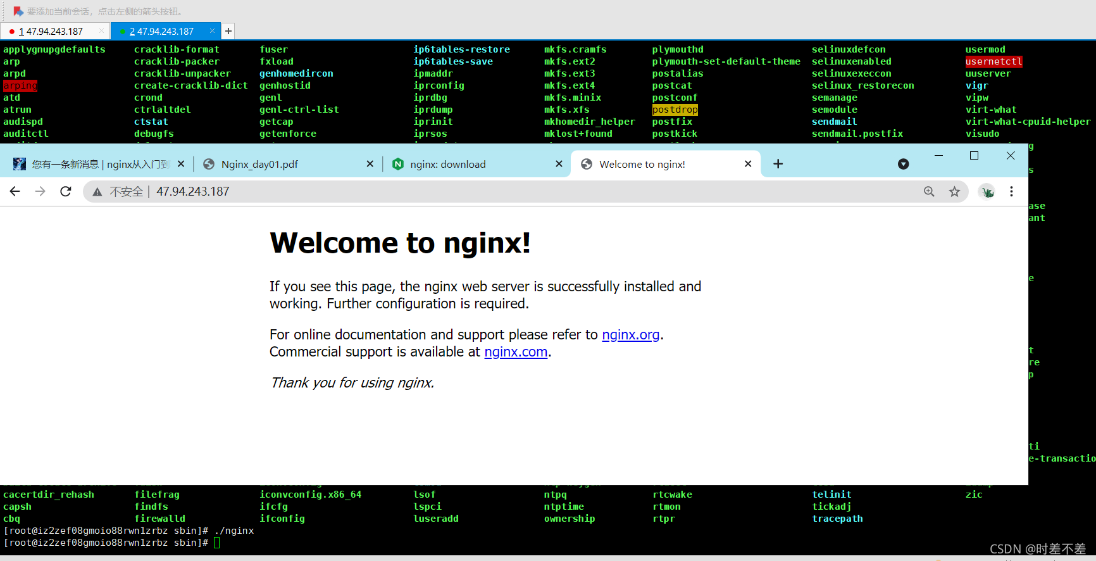
Task: Click the 不安全 security label
Action: pyautogui.click(x=126, y=191)
